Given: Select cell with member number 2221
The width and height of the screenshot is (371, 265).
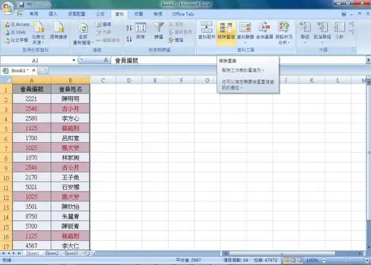Looking at the screenshot, I should (32, 99).
